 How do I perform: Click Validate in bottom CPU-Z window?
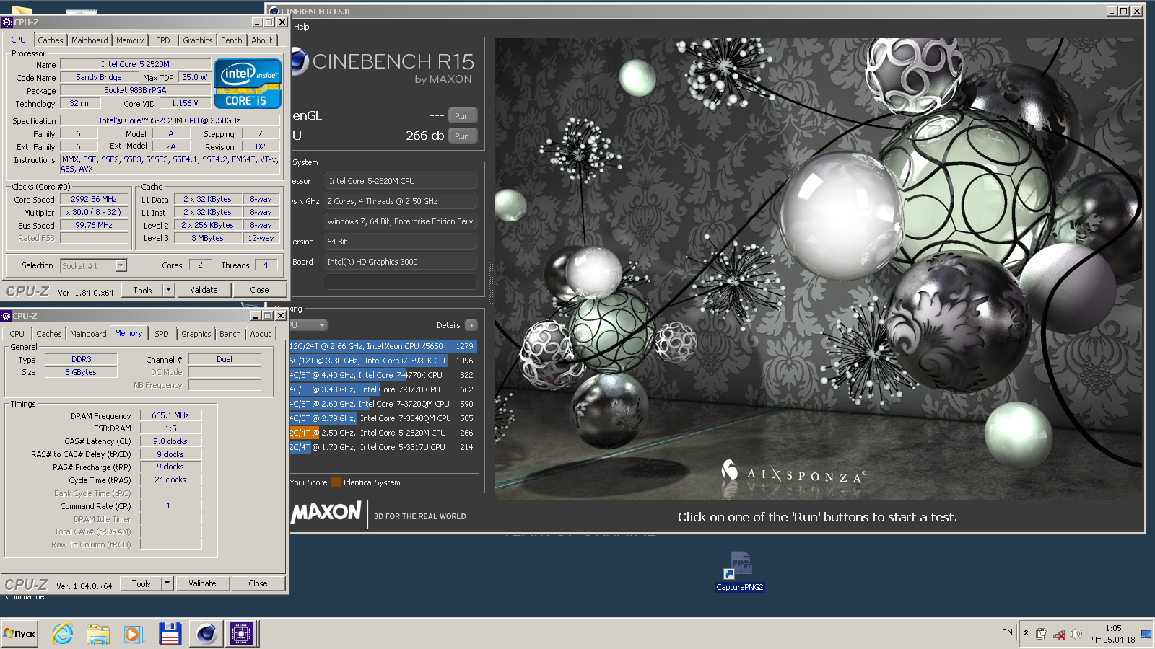coord(202,583)
